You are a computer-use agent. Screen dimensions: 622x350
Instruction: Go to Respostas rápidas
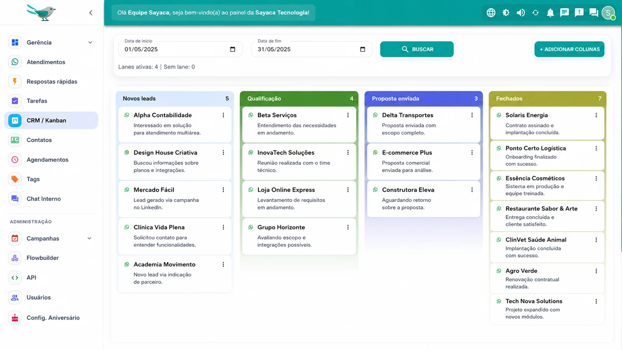click(x=51, y=81)
